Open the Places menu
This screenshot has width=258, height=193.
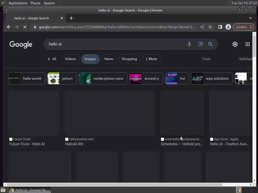pyautogui.click(x=35, y=3)
